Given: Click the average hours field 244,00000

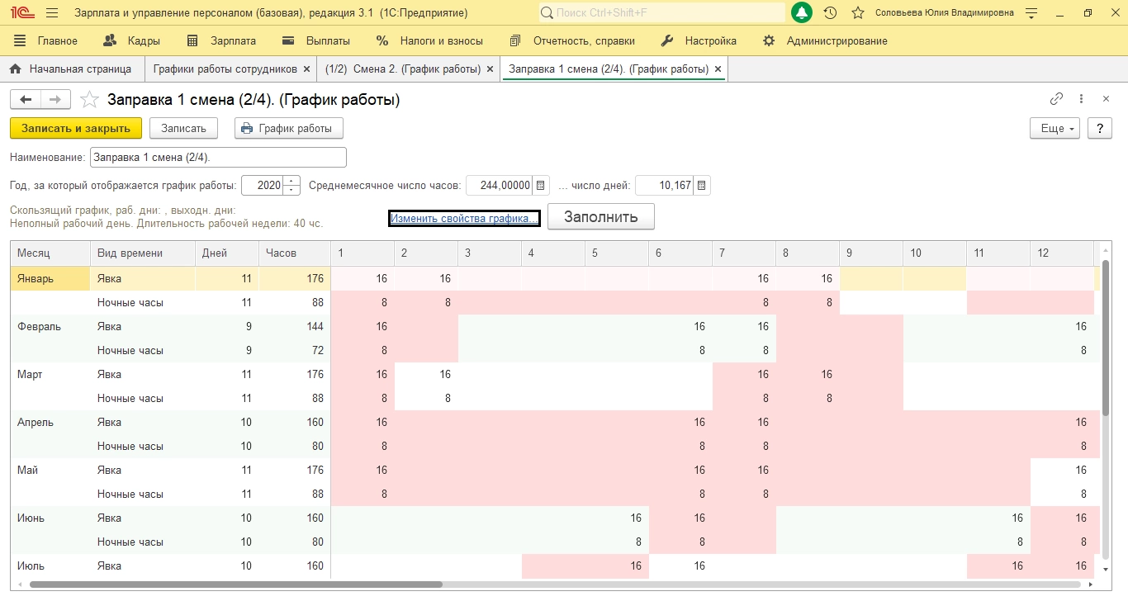Looking at the screenshot, I should click(x=500, y=186).
